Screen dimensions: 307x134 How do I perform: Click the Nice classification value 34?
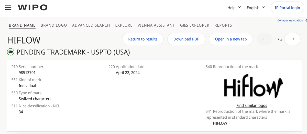21,112
